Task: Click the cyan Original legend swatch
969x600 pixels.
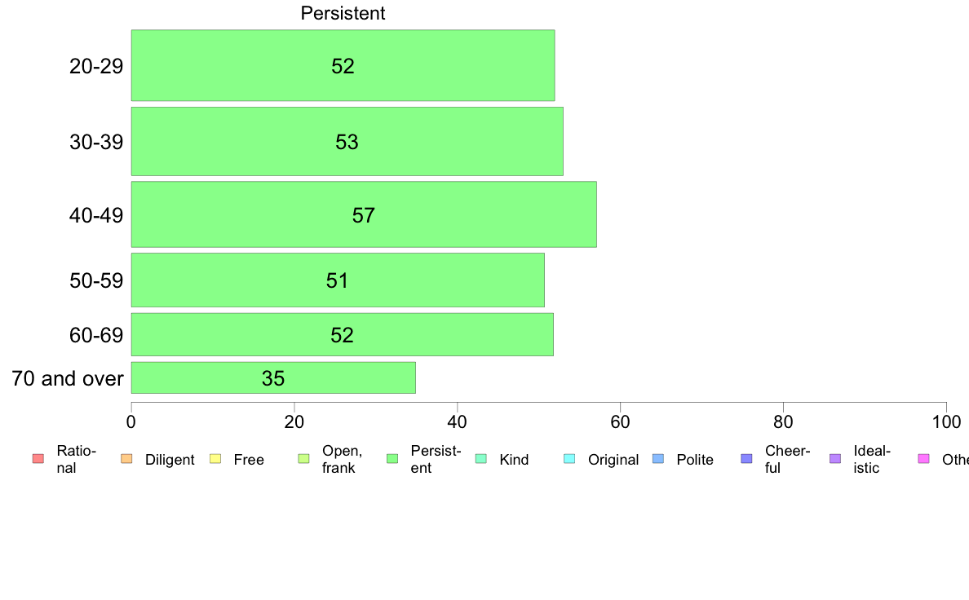Action: (570, 458)
